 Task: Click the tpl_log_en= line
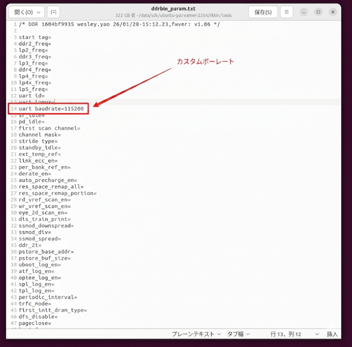(37, 291)
